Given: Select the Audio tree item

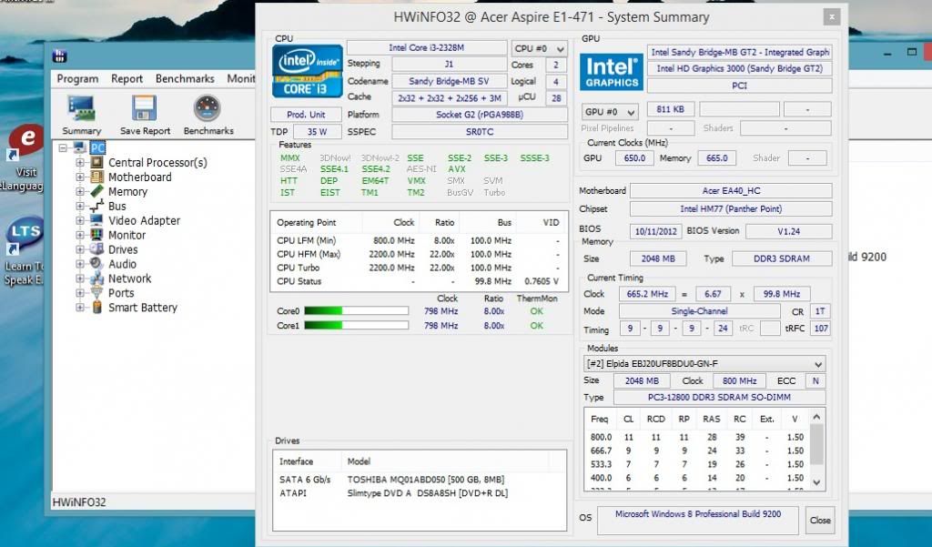Looking at the screenshot, I should [x=122, y=264].
